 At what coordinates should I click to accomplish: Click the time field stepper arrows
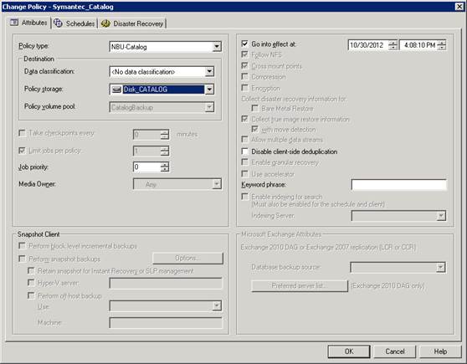[442, 45]
